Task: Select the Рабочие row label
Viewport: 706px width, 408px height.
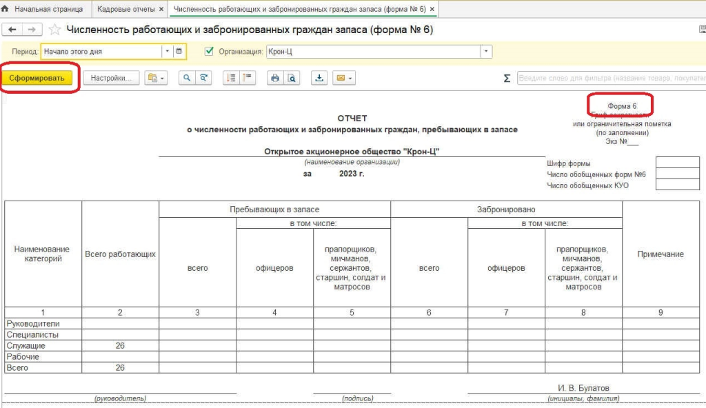Action: [23, 357]
